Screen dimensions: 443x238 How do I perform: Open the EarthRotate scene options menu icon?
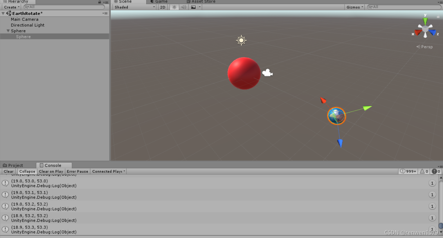pyautogui.click(x=105, y=13)
